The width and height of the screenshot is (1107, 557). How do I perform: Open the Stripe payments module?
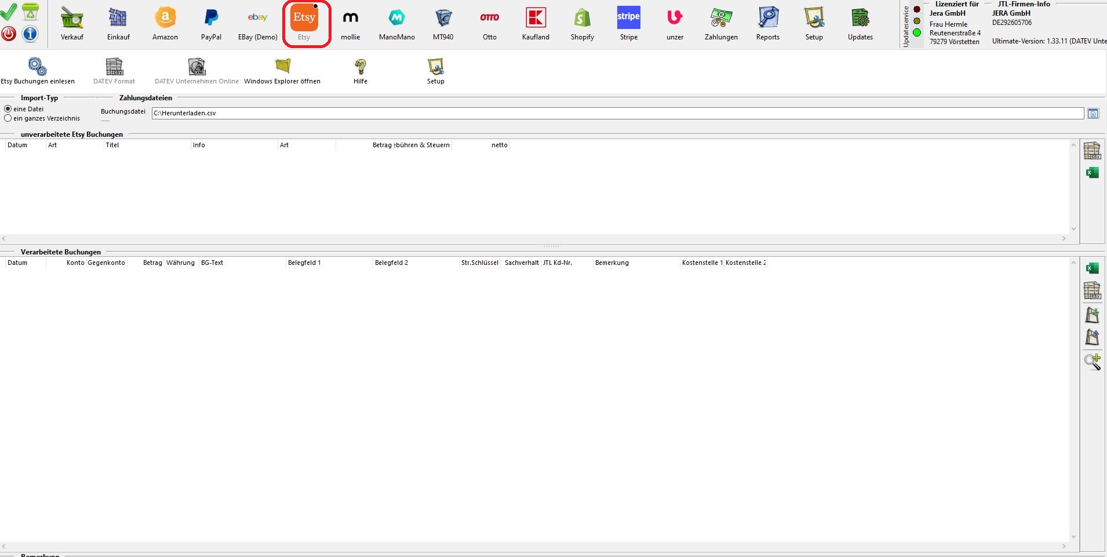coord(628,24)
